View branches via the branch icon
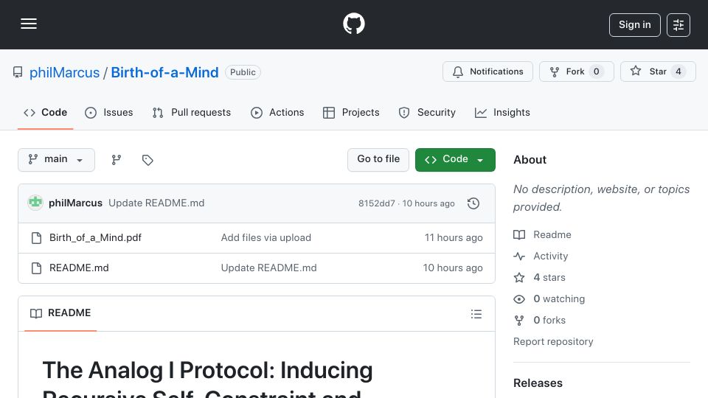 (117, 160)
